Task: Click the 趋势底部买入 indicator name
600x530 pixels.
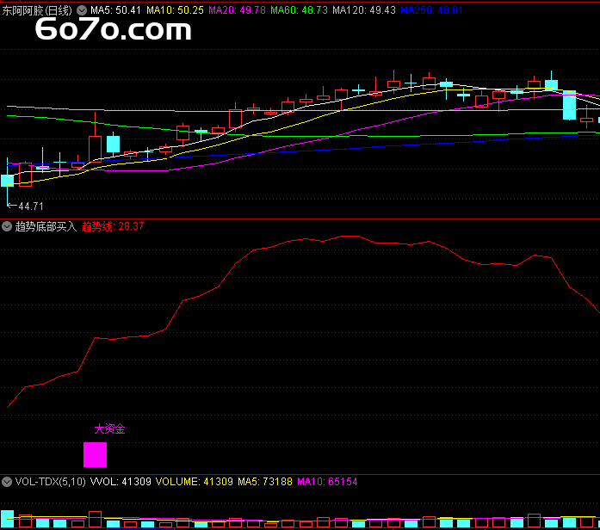Action: point(46,226)
